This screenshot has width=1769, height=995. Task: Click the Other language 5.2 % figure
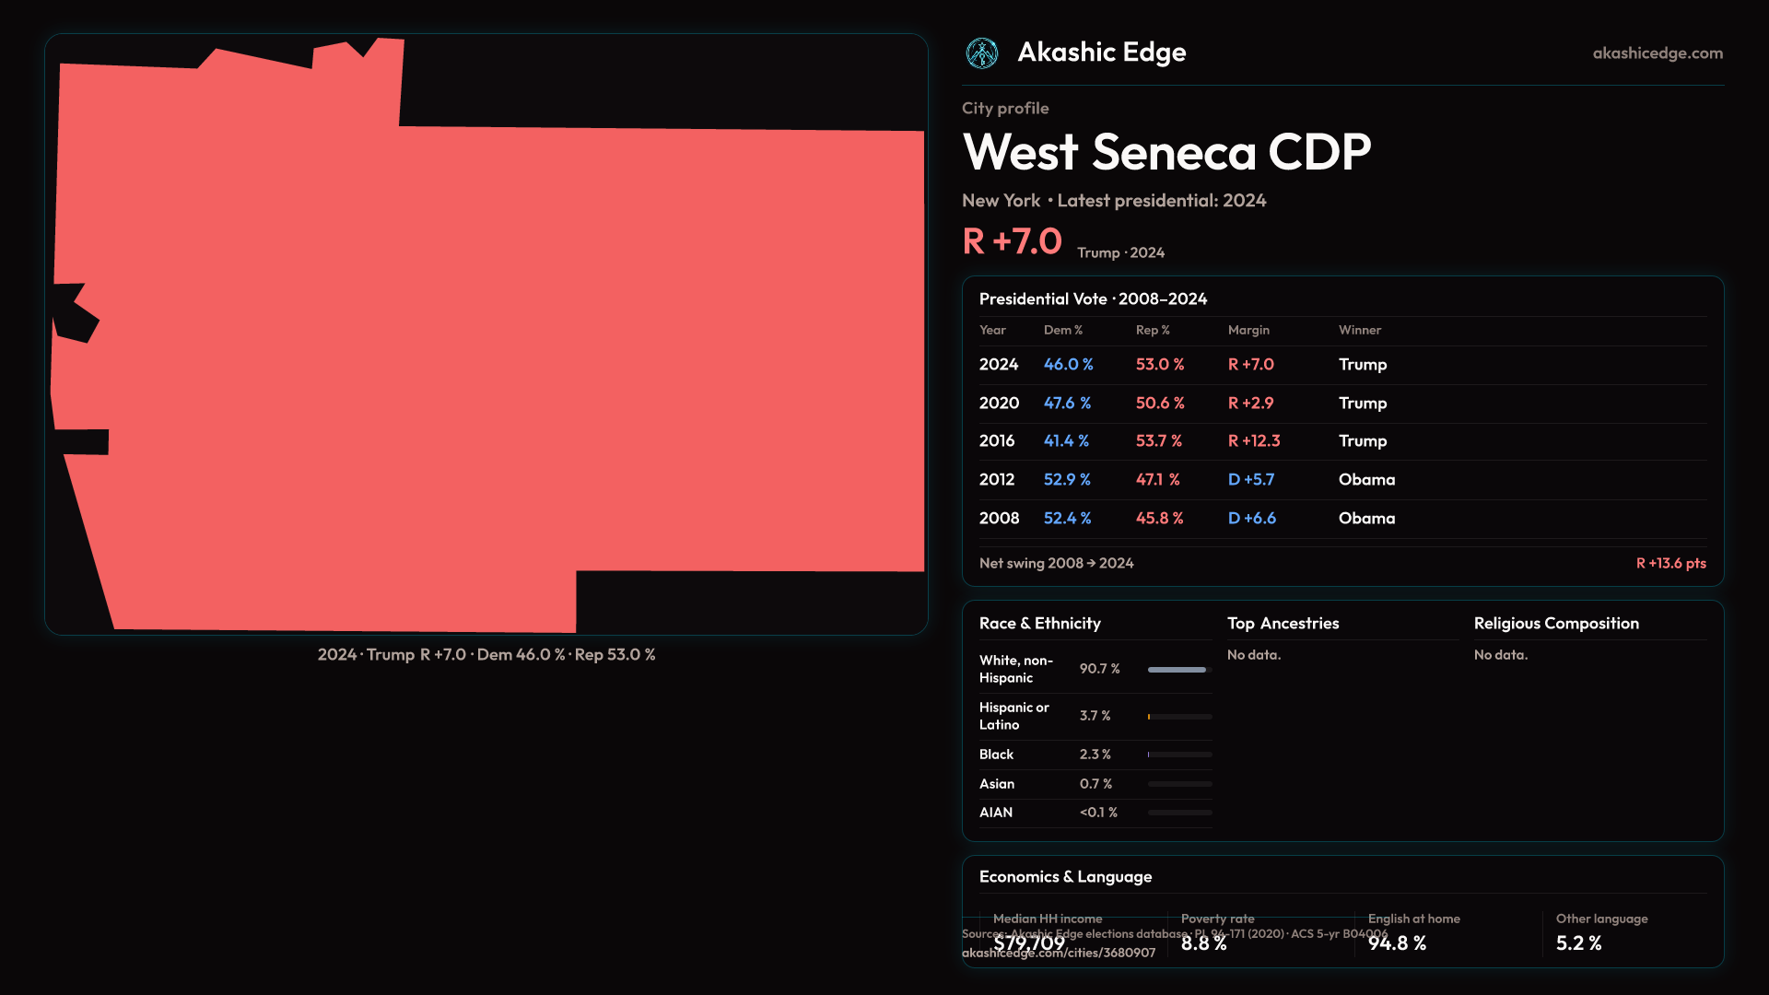coord(1578,943)
